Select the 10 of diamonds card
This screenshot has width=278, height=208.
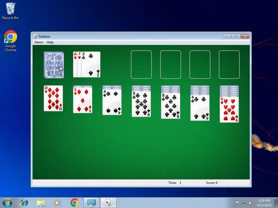(53, 98)
